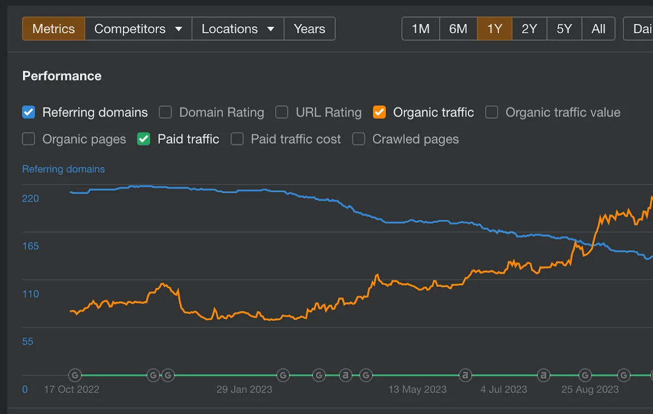Open the Daily interval dropdown
Image resolution: width=653 pixels, height=414 pixels.
click(x=638, y=29)
